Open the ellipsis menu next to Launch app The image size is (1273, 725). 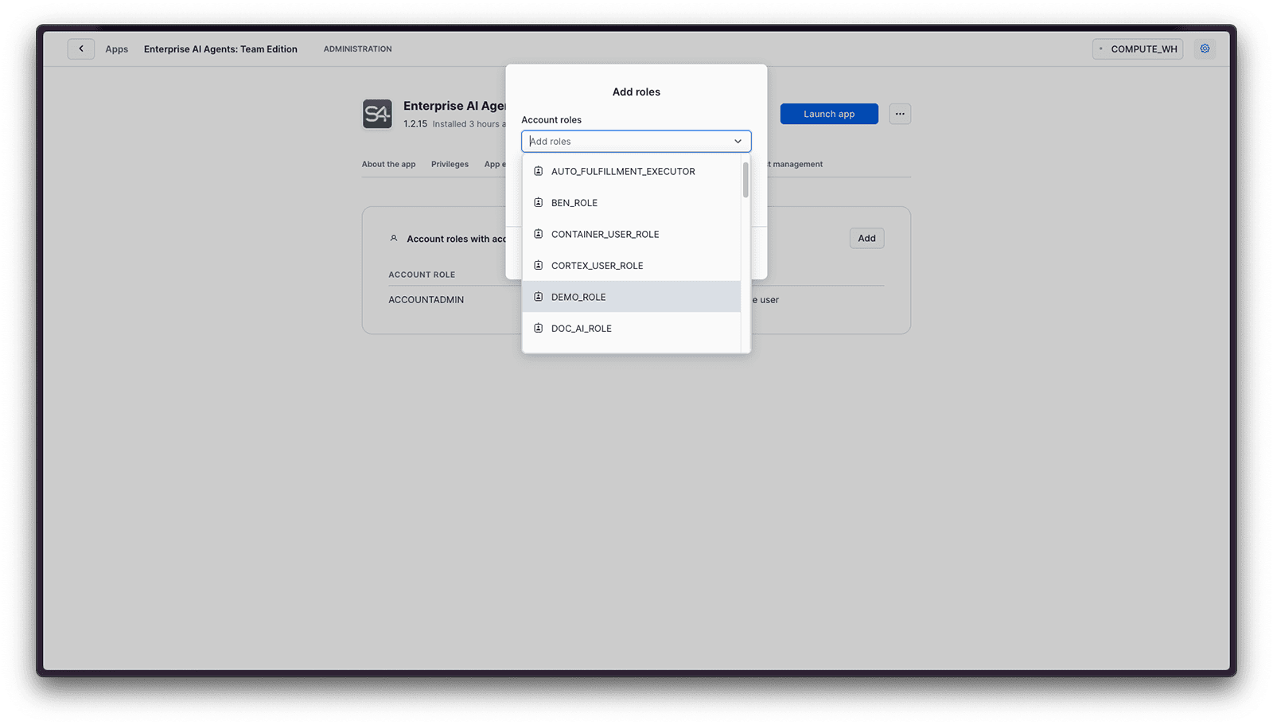tap(899, 113)
